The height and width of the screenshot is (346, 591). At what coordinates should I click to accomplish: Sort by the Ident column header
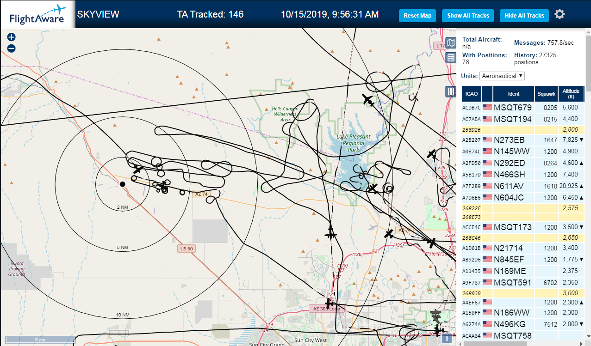514,94
